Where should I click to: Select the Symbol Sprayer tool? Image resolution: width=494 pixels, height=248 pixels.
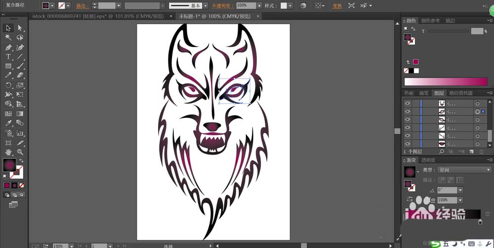pyautogui.click(x=8, y=133)
